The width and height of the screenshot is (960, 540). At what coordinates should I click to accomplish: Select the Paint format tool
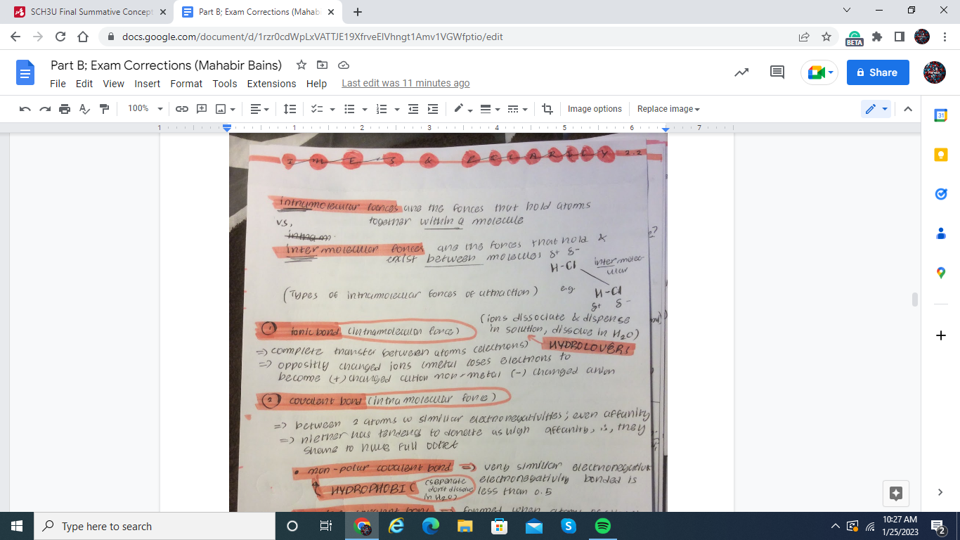coord(105,109)
